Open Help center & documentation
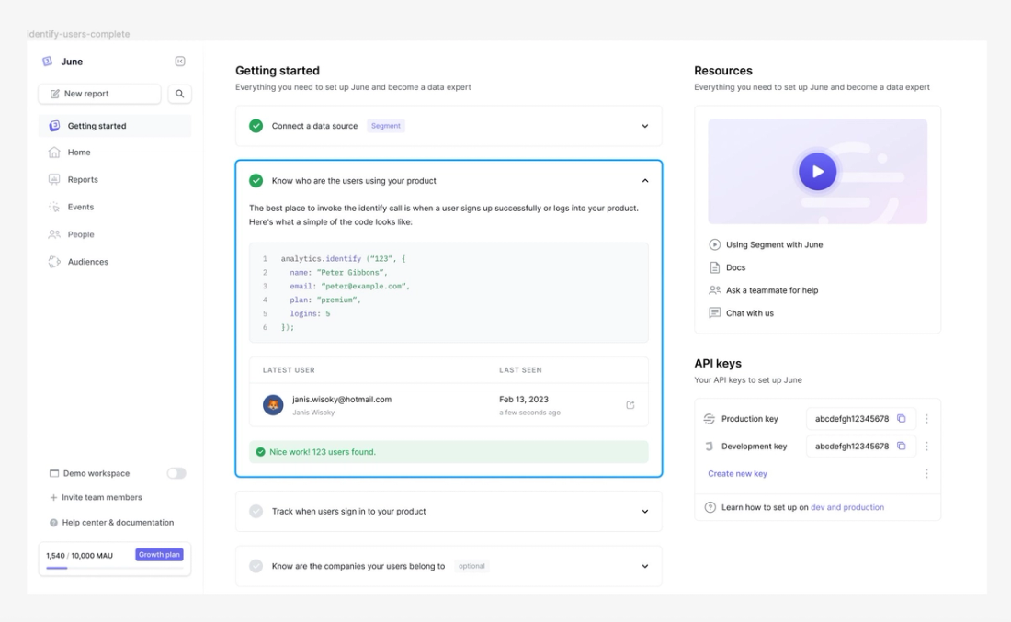 pos(111,523)
